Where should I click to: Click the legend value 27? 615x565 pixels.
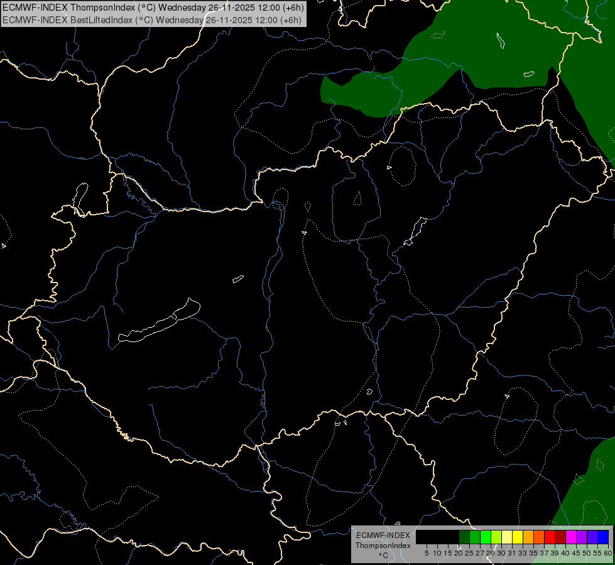(480, 553)
